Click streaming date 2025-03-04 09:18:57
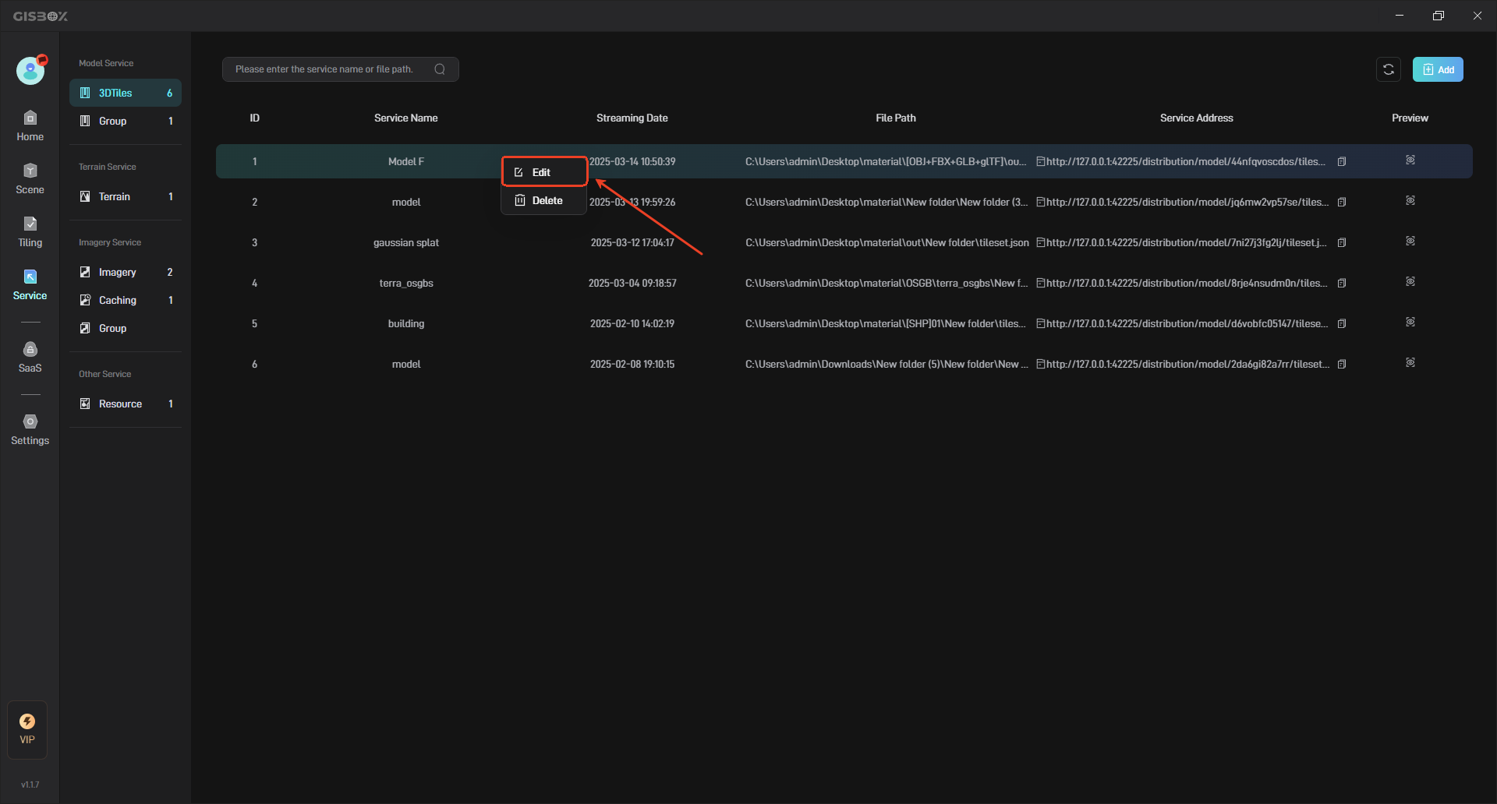The image size is (1497, 804). [x=632, y=283]
